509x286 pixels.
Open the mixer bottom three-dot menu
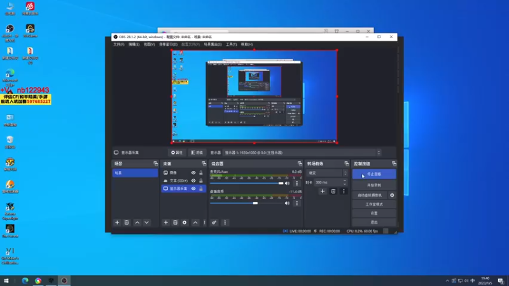click(225, 222)
